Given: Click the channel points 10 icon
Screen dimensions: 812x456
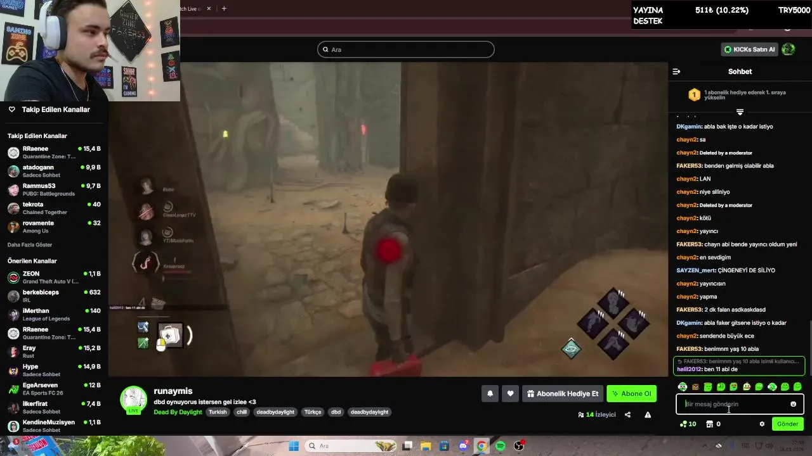Looking at the screenshot, I should pyautogui.click(x=688, y=424).
